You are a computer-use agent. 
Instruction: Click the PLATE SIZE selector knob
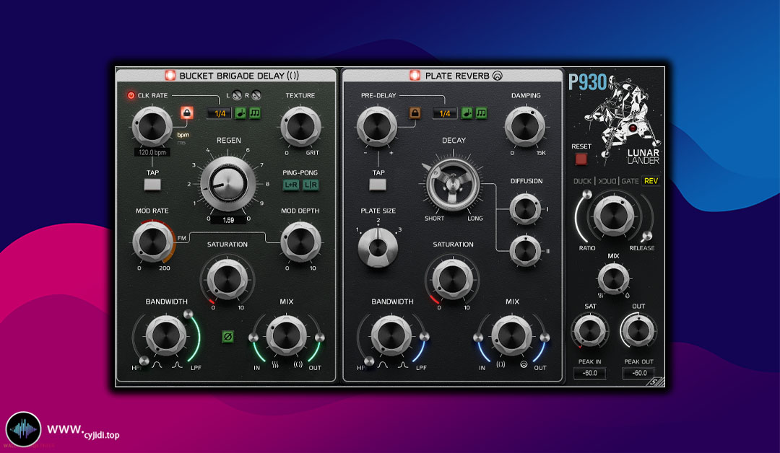(378, 247)
